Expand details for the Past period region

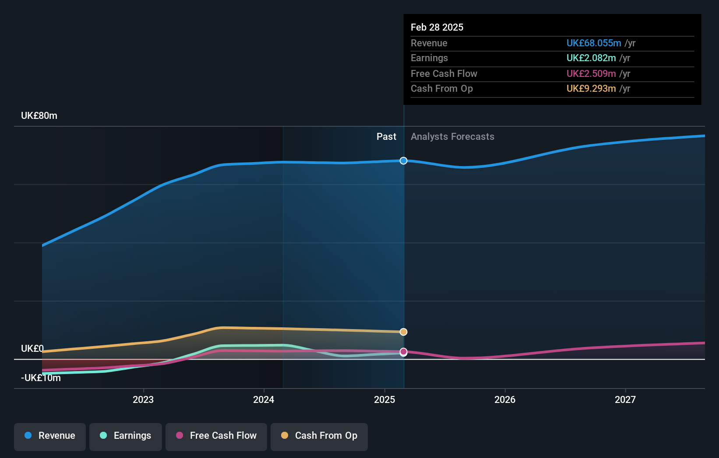tap(386, 136)
